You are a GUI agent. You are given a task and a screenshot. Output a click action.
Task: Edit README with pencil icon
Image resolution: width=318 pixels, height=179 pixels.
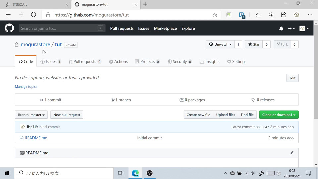(291, 153)
